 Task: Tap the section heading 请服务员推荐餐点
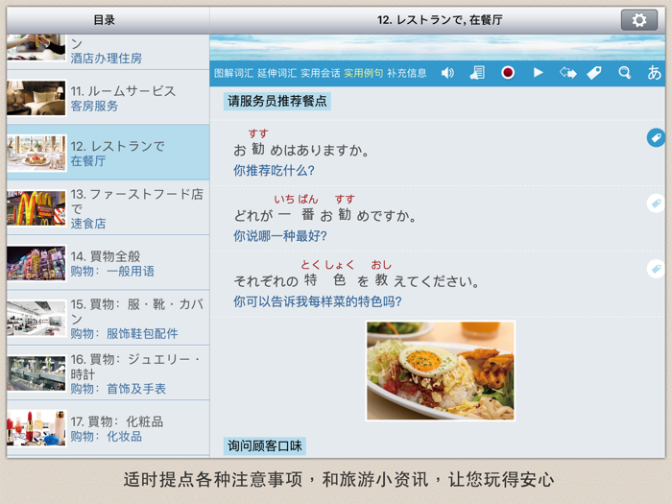[x=276, y=101]
